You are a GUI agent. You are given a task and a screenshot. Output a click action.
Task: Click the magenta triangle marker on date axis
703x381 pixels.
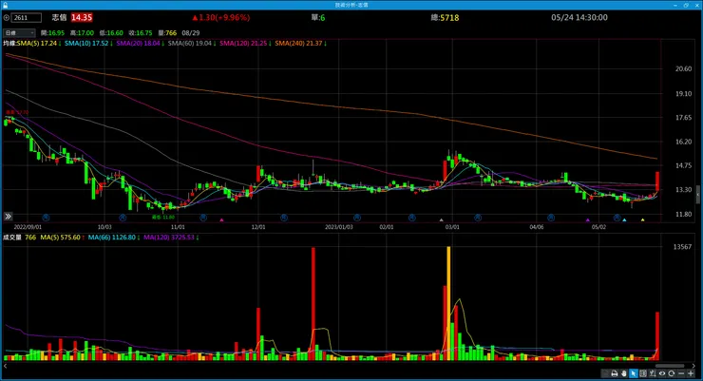(x=221, y=219)
